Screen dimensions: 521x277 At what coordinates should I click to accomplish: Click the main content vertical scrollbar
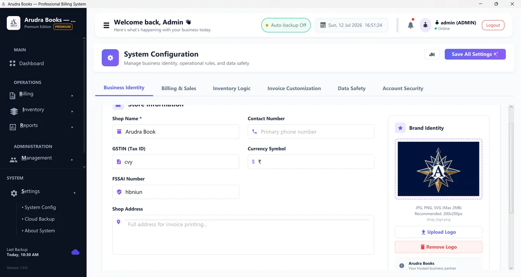pos(511,168)
